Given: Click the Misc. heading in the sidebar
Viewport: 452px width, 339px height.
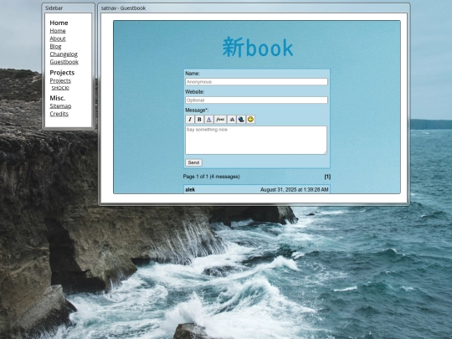Looking at the screenshot, I should (x=58, y=98).
